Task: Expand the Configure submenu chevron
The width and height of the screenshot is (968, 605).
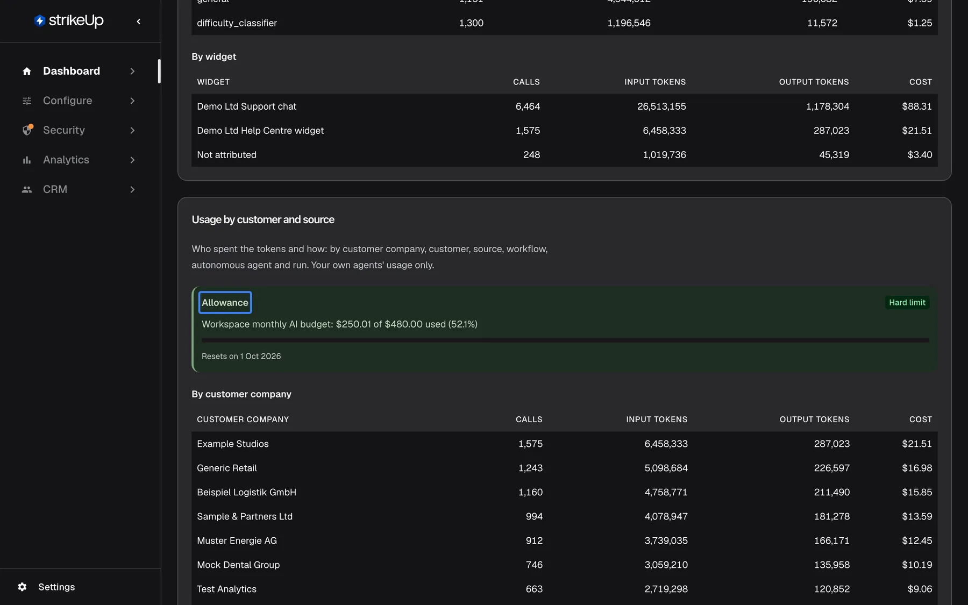Action: [132, 101]
